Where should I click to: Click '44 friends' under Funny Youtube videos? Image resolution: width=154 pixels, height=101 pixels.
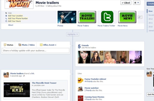(x=88, y=81)
